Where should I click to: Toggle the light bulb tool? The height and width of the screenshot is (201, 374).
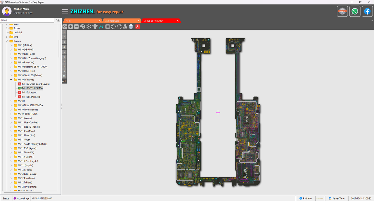tap(95, 27)
